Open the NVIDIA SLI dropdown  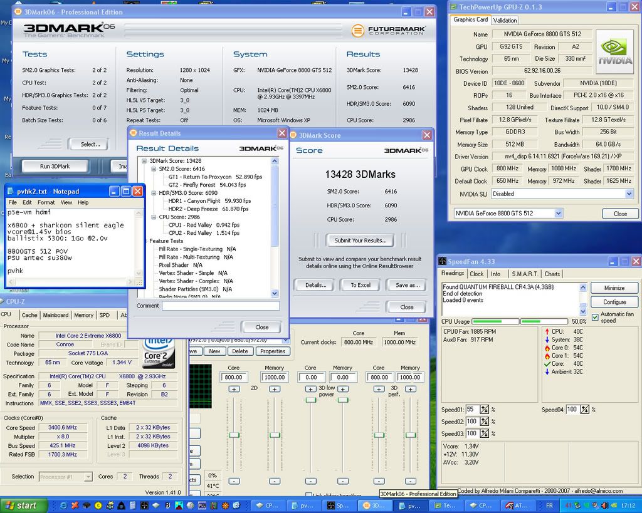pyautogui.click(x=629, y=194)
